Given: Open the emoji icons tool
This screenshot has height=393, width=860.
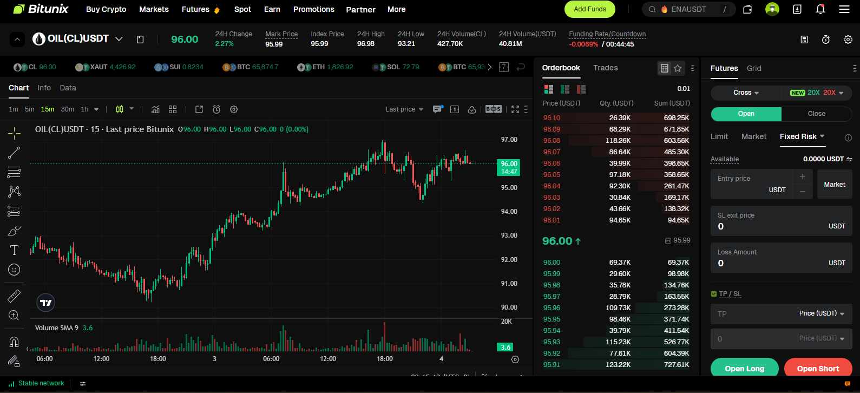Looking at the screenshot, I should pyautogui.click(x=14, y=270).
